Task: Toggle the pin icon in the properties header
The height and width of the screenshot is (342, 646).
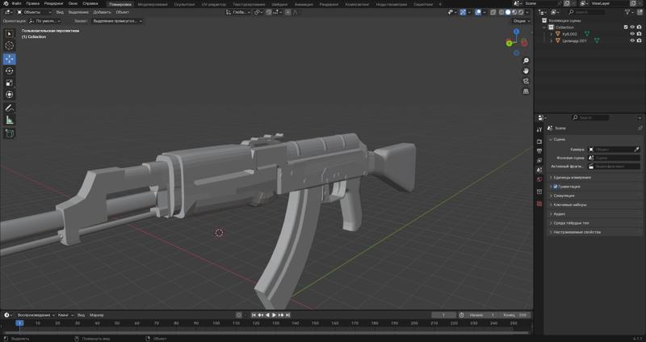Action: pos(640,129)
